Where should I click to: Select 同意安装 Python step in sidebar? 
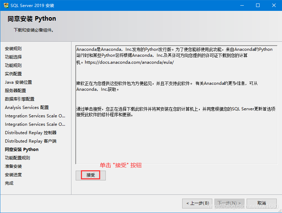(x=22, y=150)
